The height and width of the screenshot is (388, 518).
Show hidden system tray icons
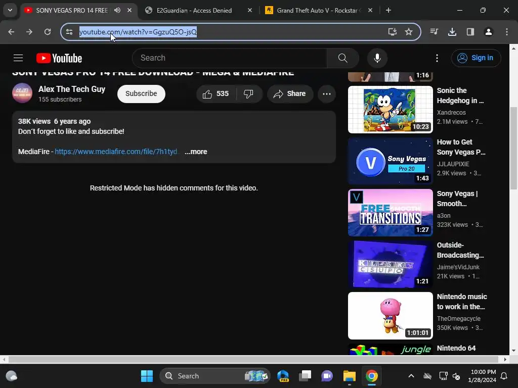click(411, 376)
